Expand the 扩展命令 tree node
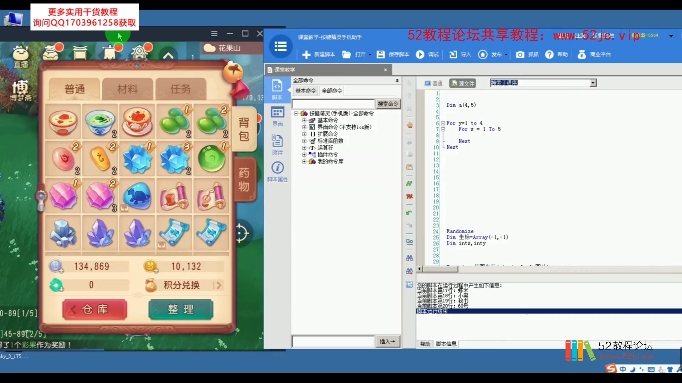 pyautogui.click(x=304, y=134)
